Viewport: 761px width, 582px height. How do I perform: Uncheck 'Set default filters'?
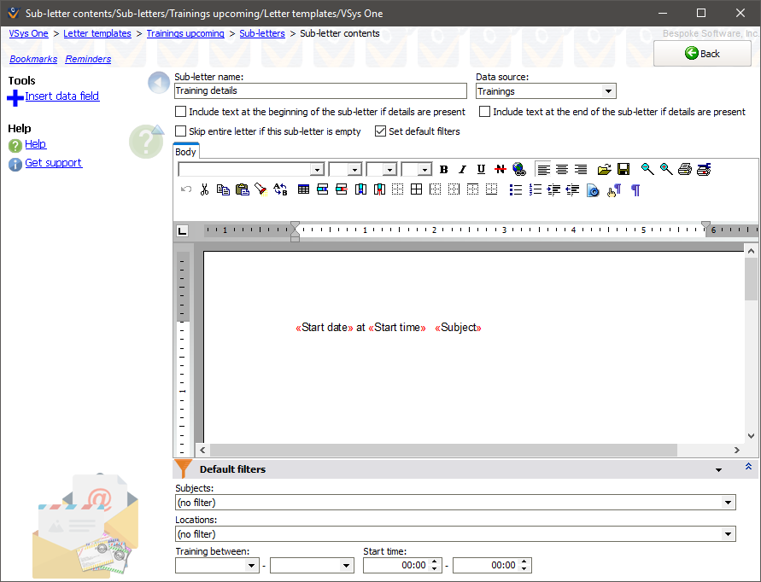pyautogui.click(x=379, y=131)
